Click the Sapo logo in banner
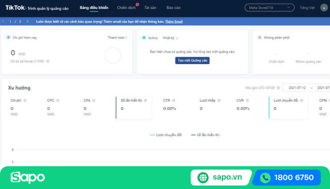330x189 pixels. [x=28, y=177]
